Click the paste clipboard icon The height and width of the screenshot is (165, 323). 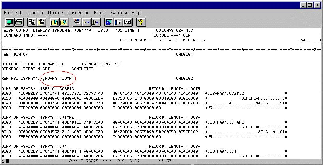click(x=42, y=22)
